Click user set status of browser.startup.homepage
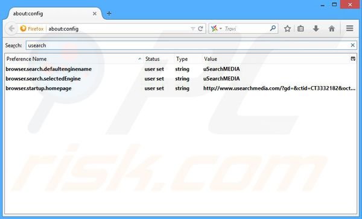This screenshot has width=362, height=219. (154, 88)
